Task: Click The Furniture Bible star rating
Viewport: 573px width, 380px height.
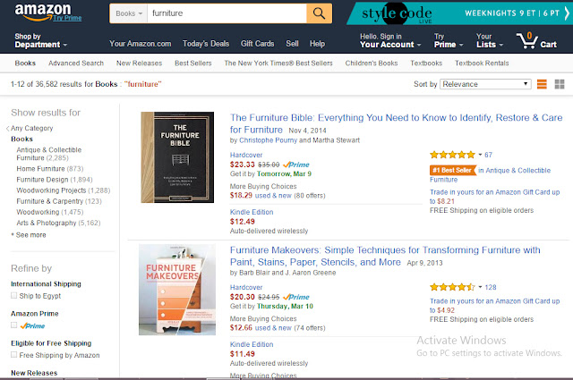Action: 453,130
